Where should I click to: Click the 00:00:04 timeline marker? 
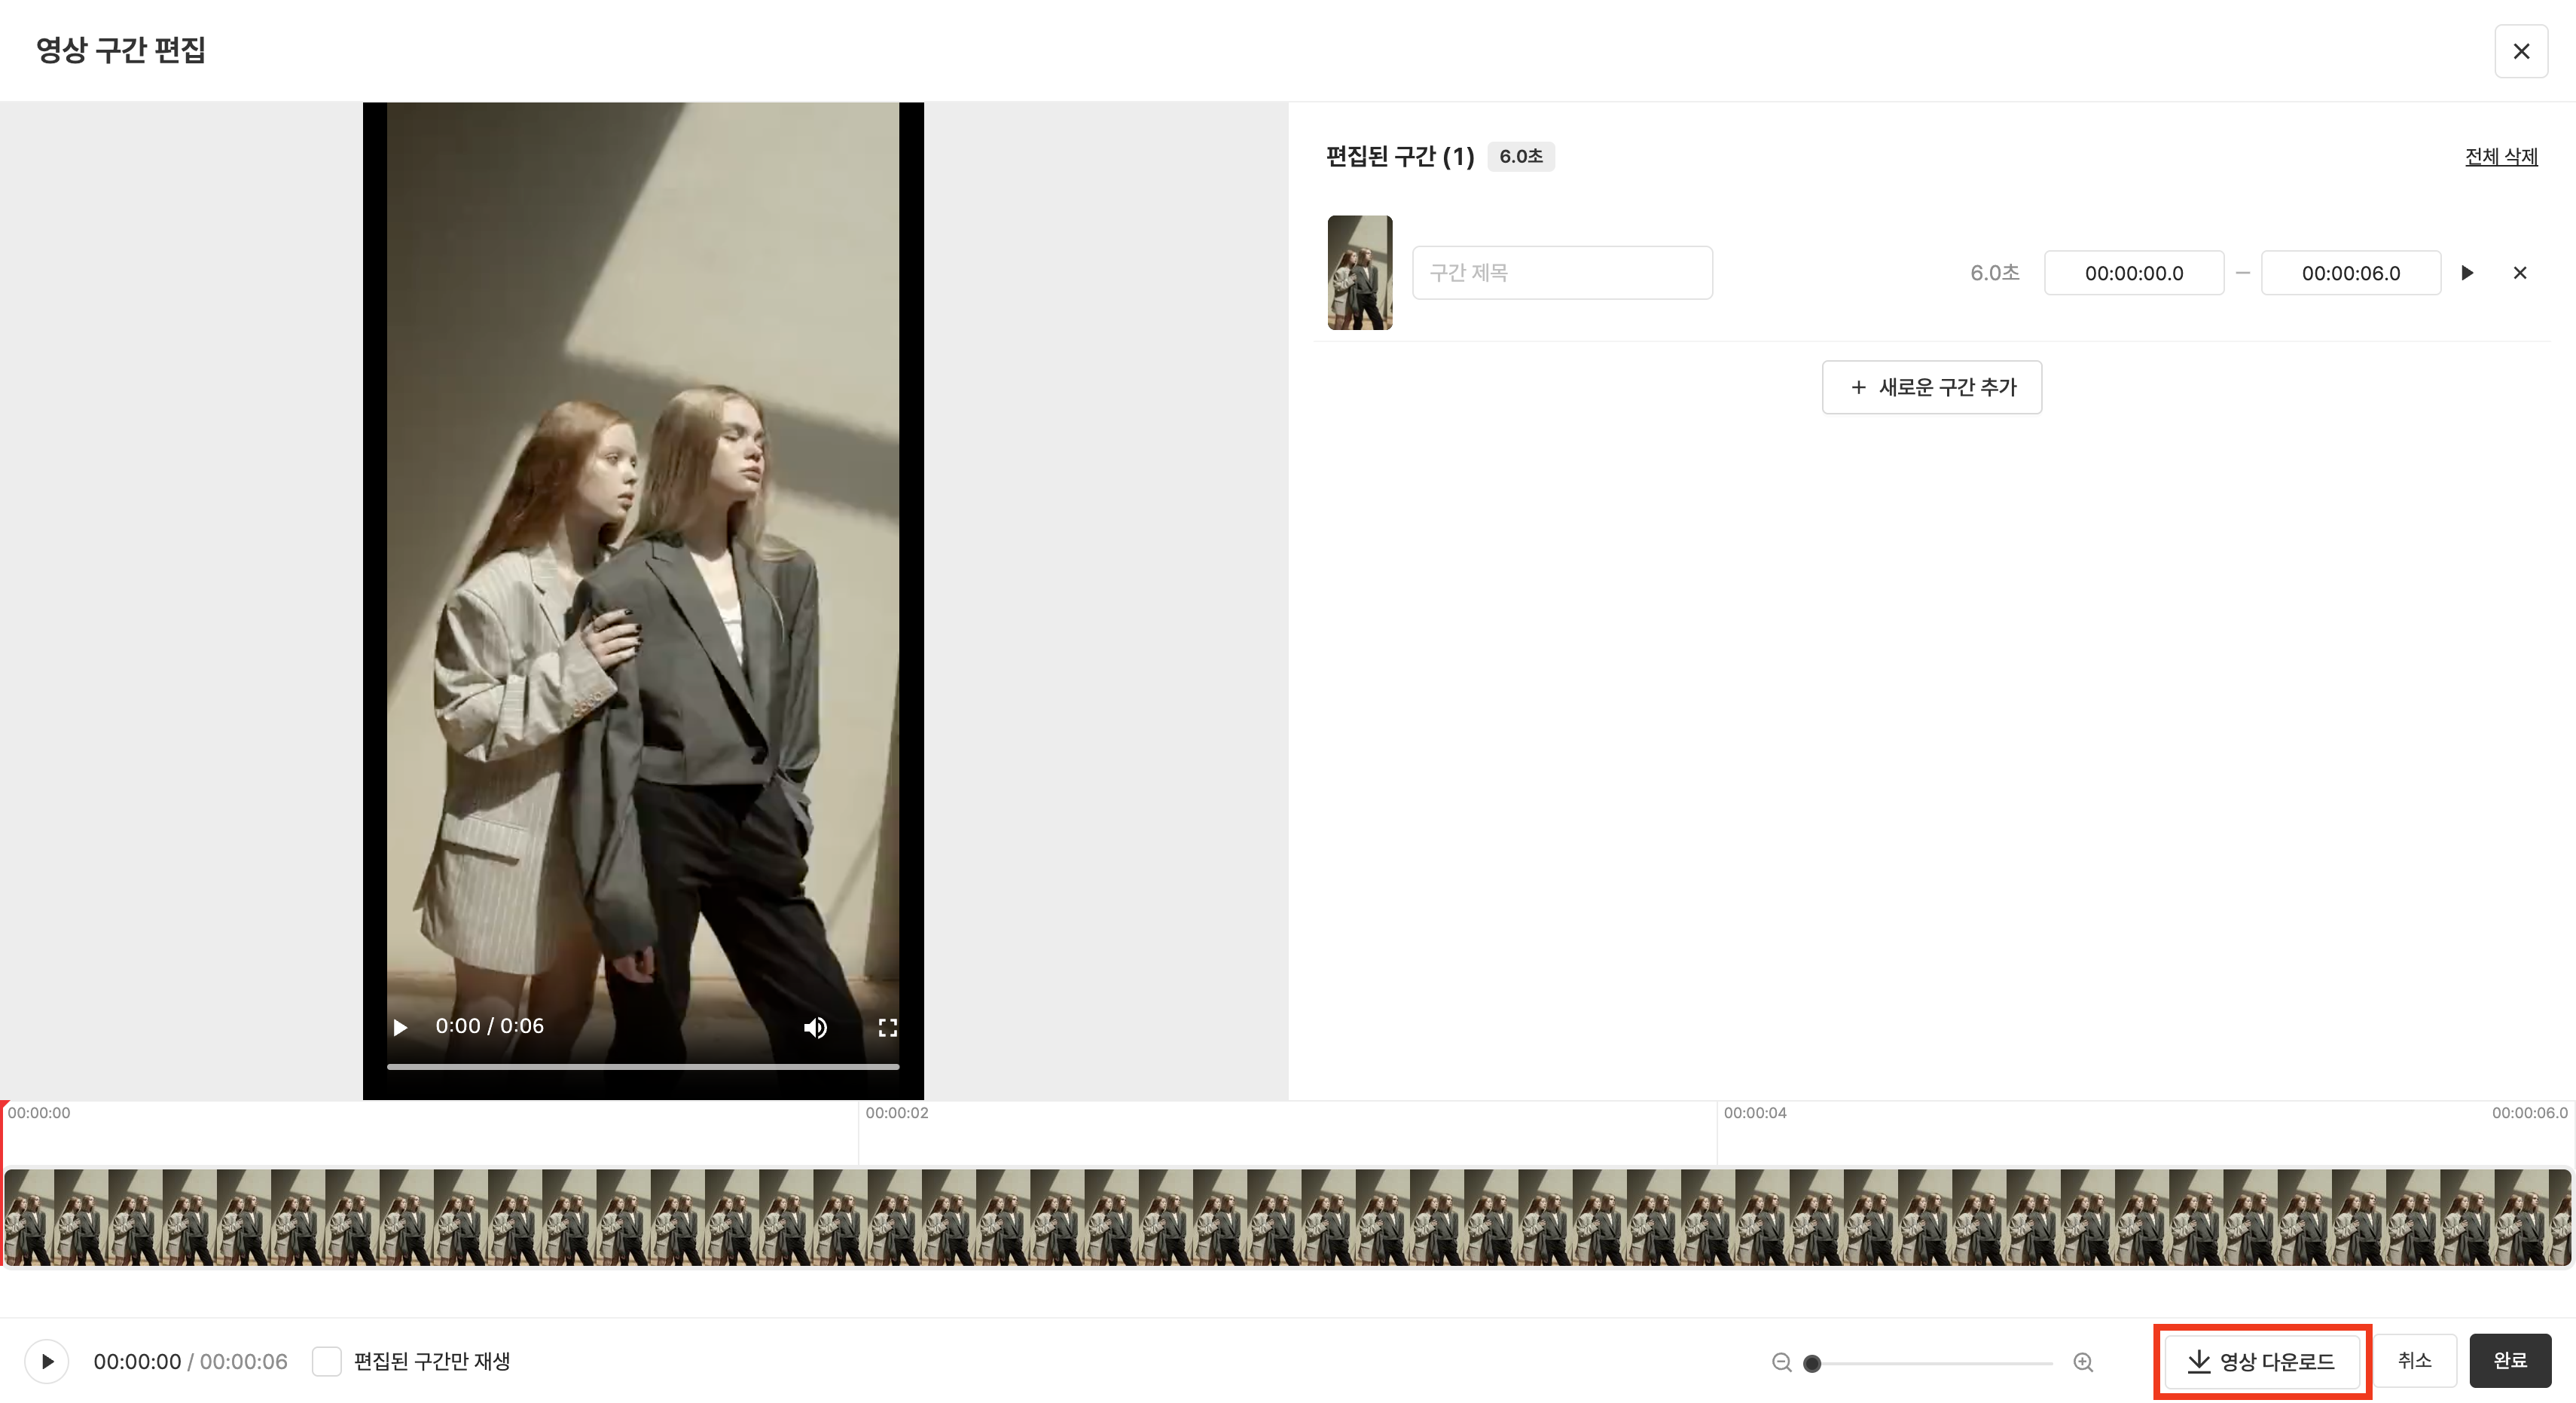pyautogui.click(x=1755, y=1113)
